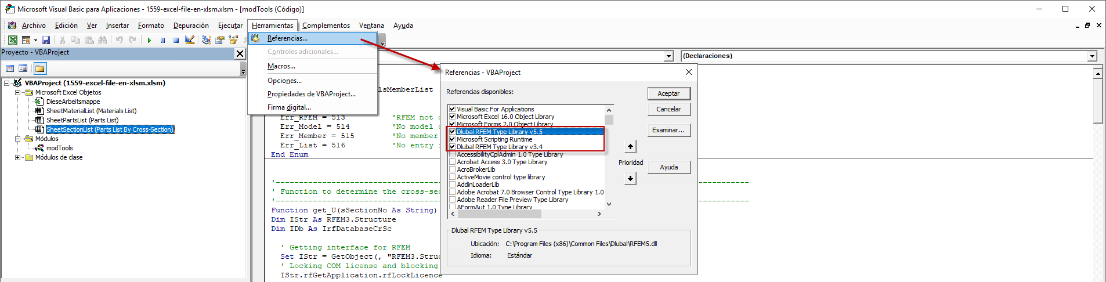The height and width of the screenshot is (282, 1106).
Task: Choose Referencias... from Herramientas menu
Action: pyautogui.click(x=313, y=38)
